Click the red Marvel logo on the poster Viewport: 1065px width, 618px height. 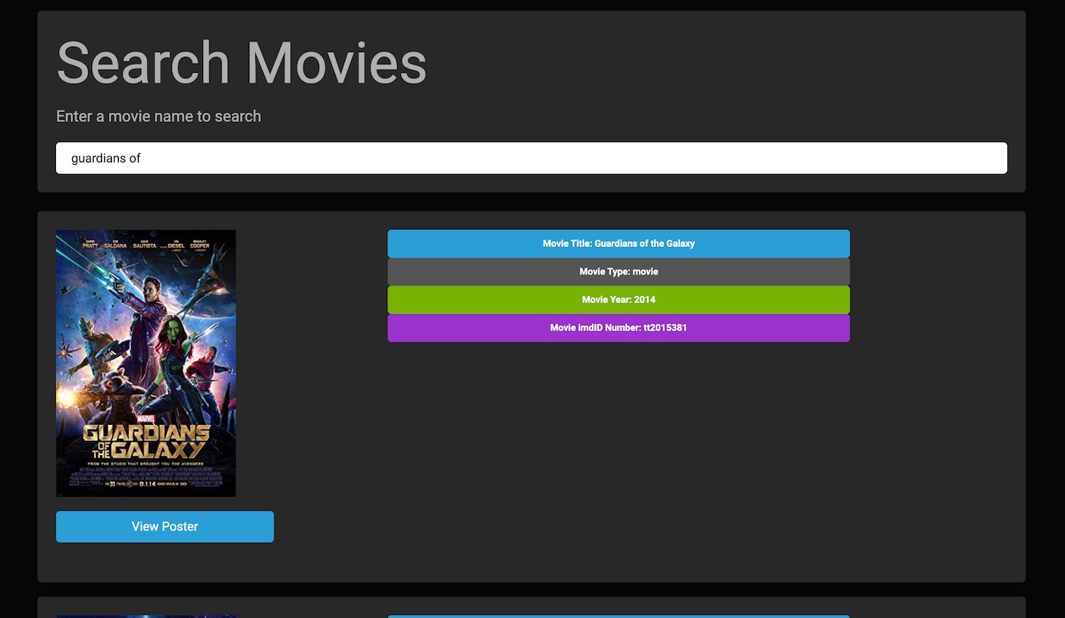coord(146,419)
